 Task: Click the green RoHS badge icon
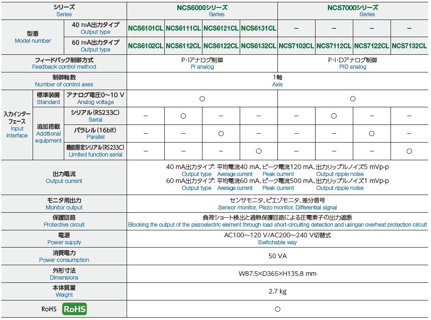point(74,309)
